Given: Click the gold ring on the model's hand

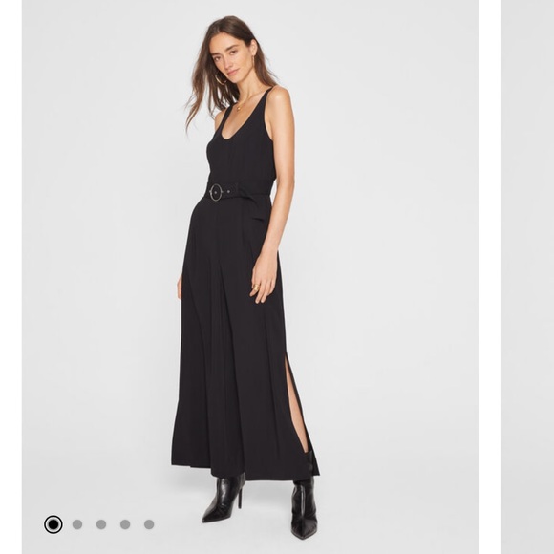Looking at the screenshot, I should click(256, 288).
